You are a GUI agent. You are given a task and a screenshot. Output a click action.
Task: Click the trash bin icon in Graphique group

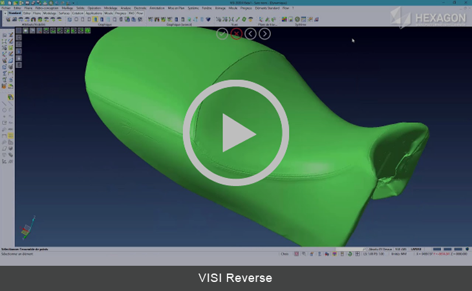(x=121, y=19)
